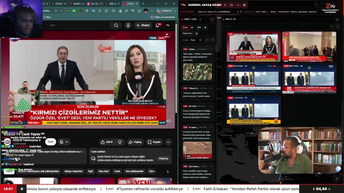Image resolution: width=344 pixels, height=193 pixels.
Task: Select the İran feed tab
Action: point(185,27)
